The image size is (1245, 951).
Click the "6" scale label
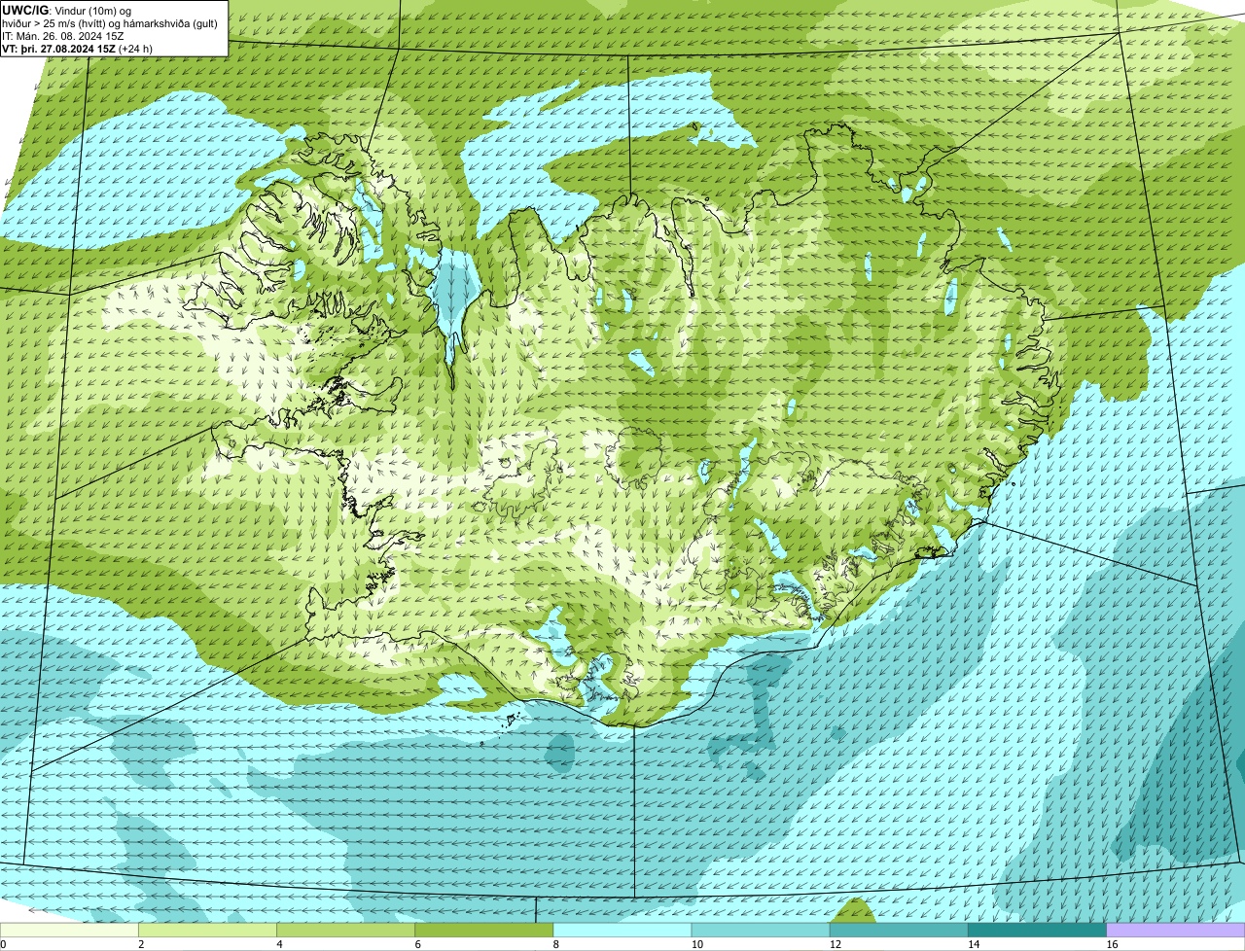[x=417, y=944]
